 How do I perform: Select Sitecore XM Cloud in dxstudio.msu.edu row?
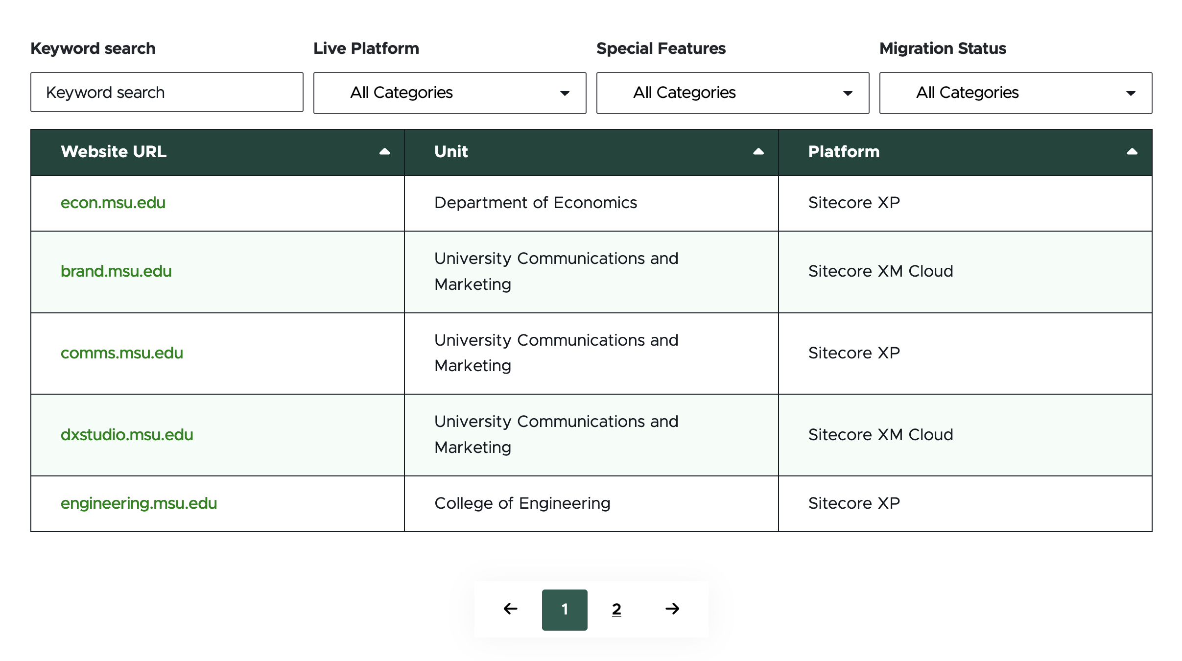(x=965, y=435)
